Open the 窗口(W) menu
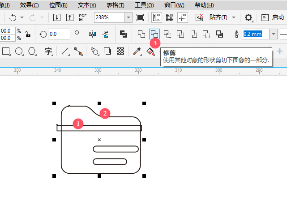 pos(174,5)
